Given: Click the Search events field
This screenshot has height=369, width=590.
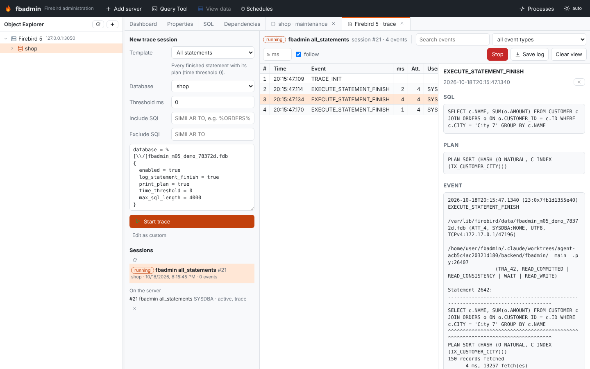Looking at the screenshot, I should pos(452,39).
